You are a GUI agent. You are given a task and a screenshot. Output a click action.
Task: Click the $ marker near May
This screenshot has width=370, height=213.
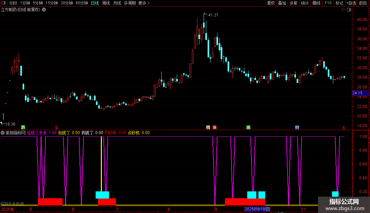56,127
